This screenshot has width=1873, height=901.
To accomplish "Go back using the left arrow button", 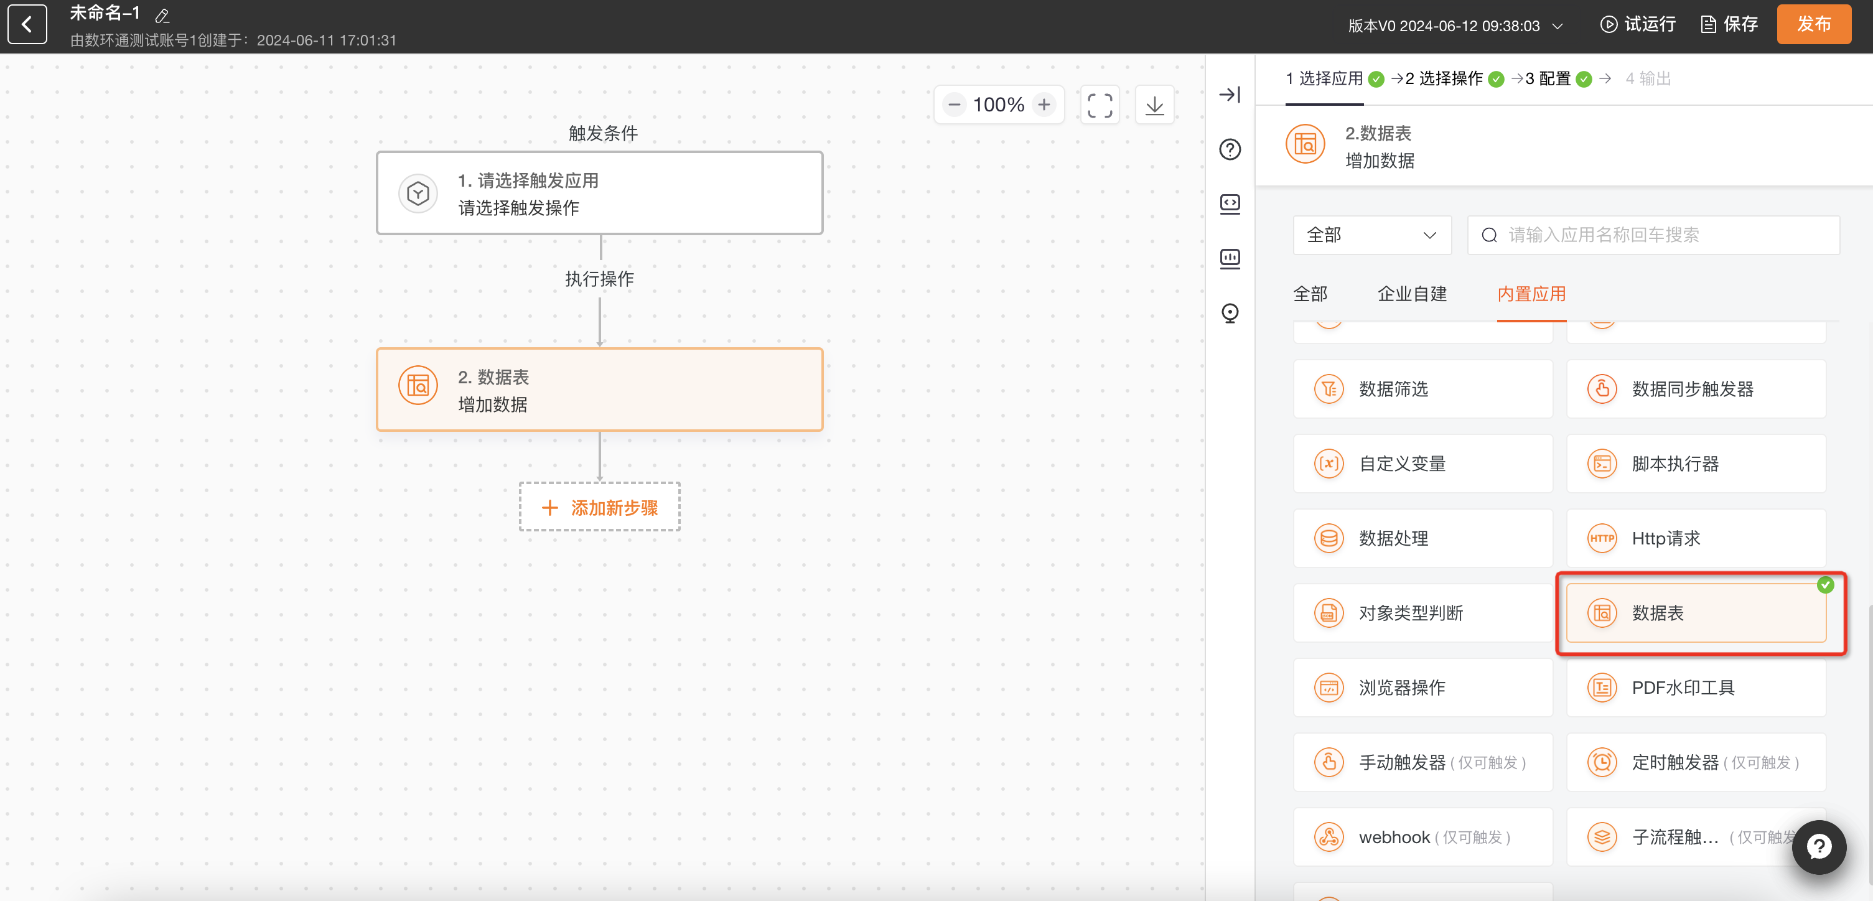I will click(27, 24).
